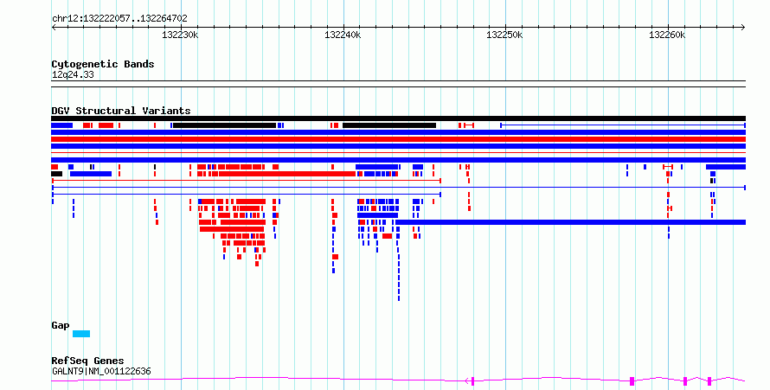Click the cyan Gap feature bar
770x390 pixels.
[81, 334]
